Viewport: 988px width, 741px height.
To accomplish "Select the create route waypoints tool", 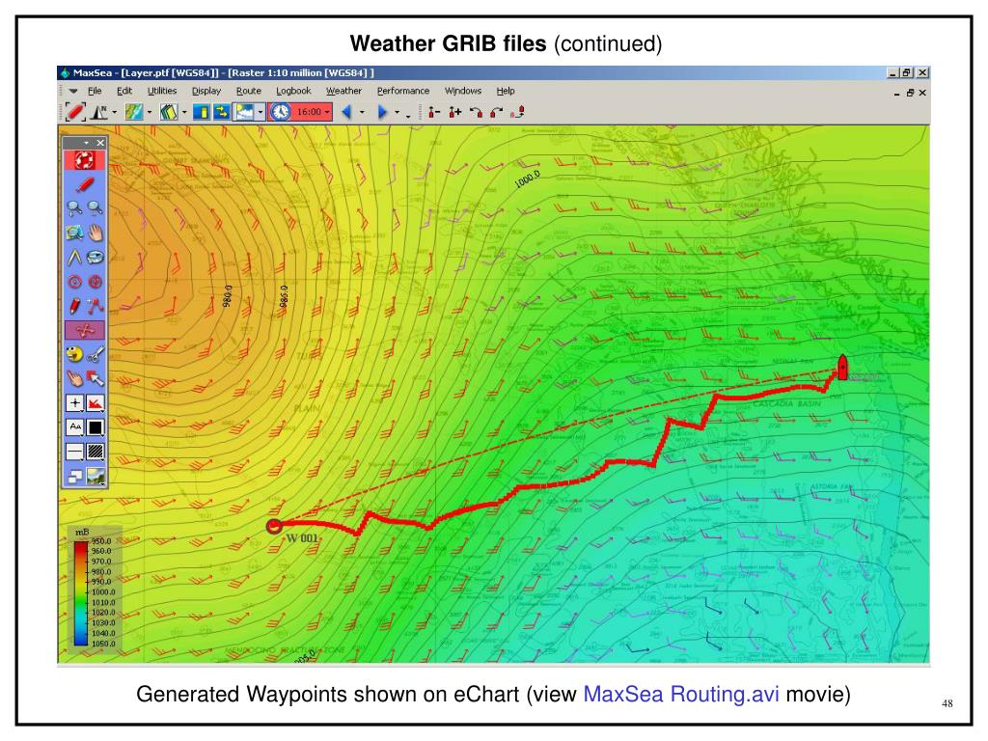I will (96, 306).
